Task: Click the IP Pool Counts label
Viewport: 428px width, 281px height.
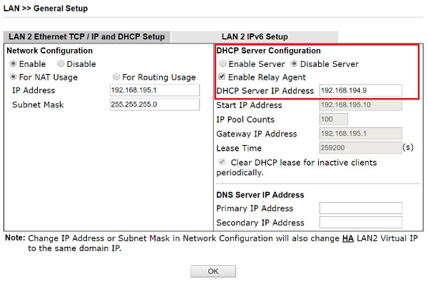Action: 245,120
